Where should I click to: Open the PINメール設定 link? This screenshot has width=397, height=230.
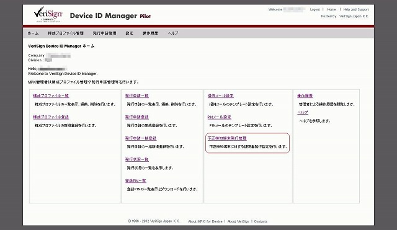[x=219, y=117]
